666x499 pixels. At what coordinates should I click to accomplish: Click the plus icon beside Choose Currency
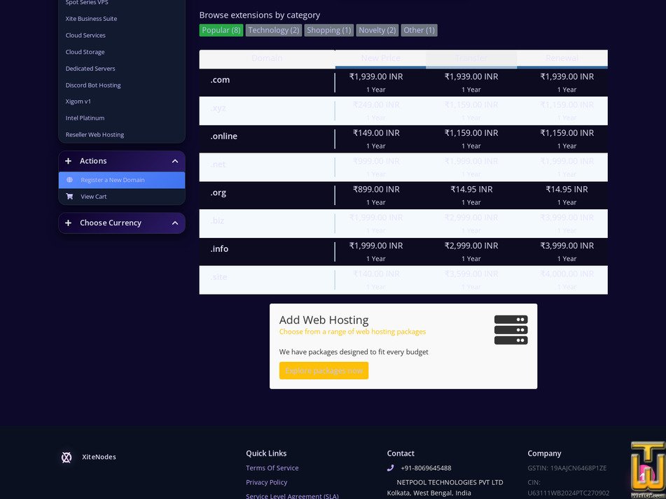(69, 223)
